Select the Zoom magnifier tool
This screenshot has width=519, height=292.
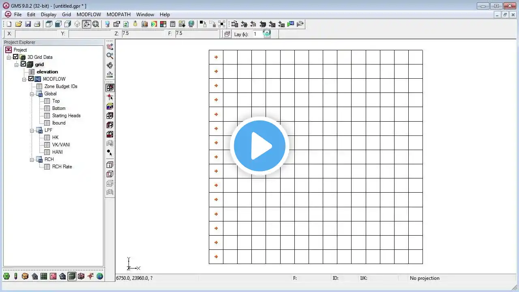[109, 56]
